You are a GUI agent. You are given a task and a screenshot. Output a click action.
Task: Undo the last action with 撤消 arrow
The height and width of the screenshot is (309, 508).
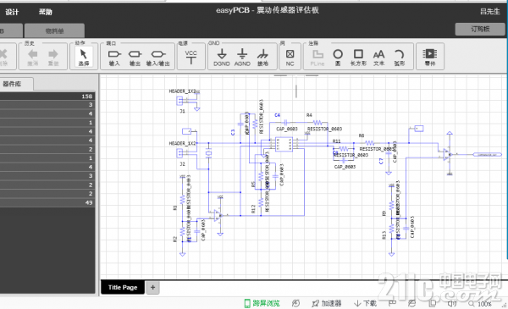[x=32, y=58]
